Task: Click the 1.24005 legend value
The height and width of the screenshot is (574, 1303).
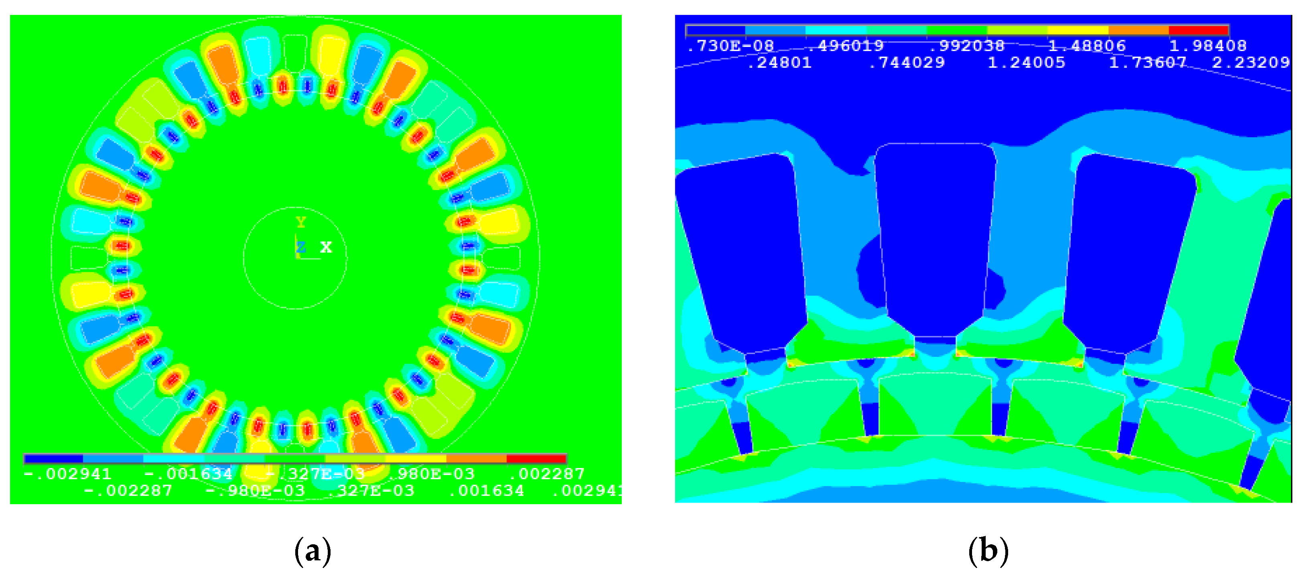Action: [1026, 63]
